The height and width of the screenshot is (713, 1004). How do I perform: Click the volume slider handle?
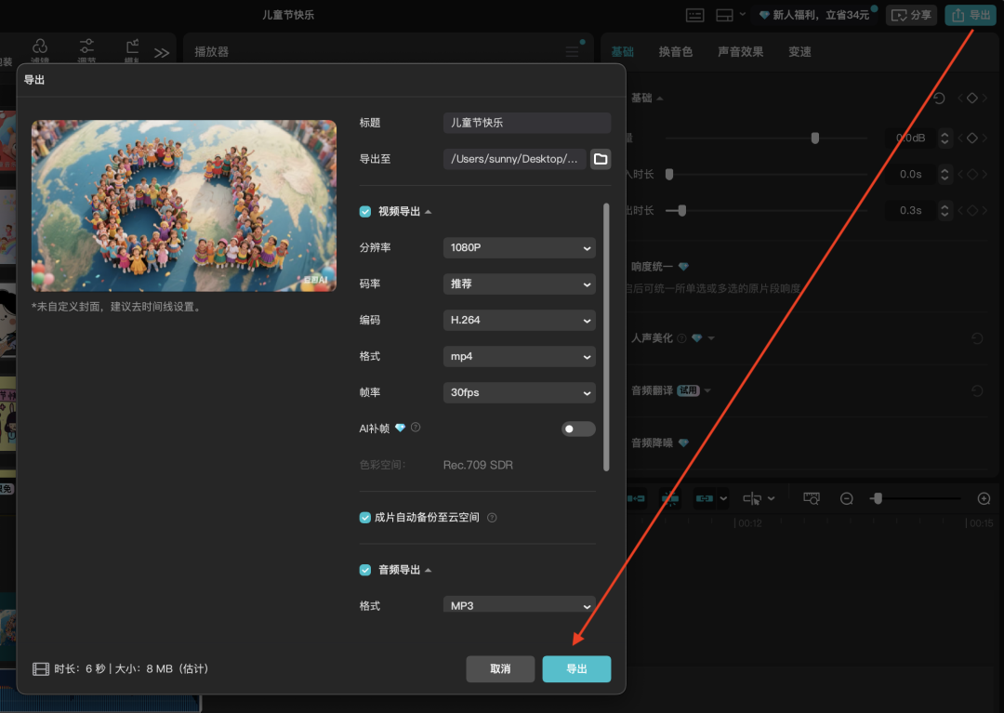tap(815, 138)
